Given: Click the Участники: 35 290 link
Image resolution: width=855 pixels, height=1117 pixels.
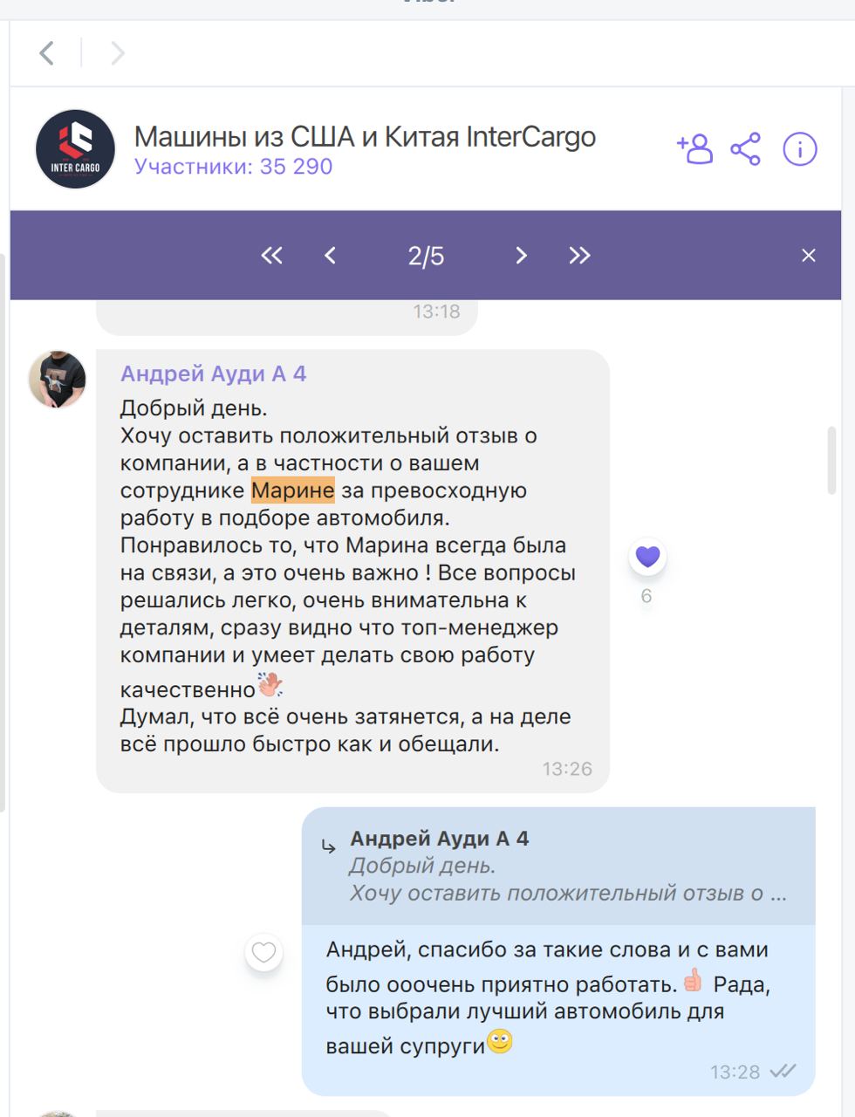Looking at the screenshot, I should point(233,166).
